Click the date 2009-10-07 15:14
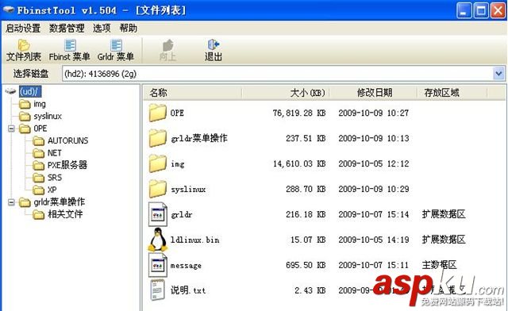508x311 pixels. tap(374, 214)
